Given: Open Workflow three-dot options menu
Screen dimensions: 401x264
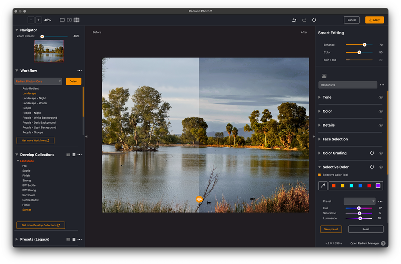Looking at the screenshot, I should 80,71.
